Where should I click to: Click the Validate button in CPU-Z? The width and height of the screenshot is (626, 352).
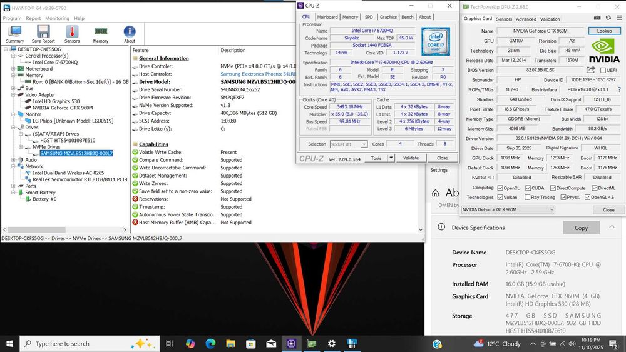click(x=411, y=158)
